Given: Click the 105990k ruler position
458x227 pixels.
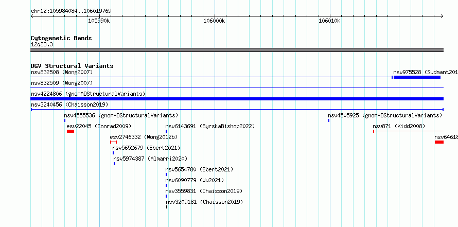Looking at the screenshot, I should coord(99,21).
